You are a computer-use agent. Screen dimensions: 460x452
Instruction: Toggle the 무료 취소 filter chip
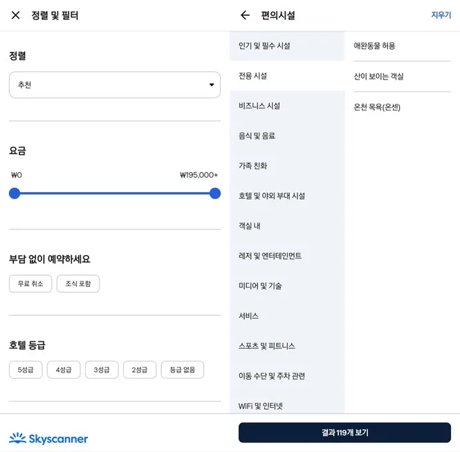click(x=30, y=284)
